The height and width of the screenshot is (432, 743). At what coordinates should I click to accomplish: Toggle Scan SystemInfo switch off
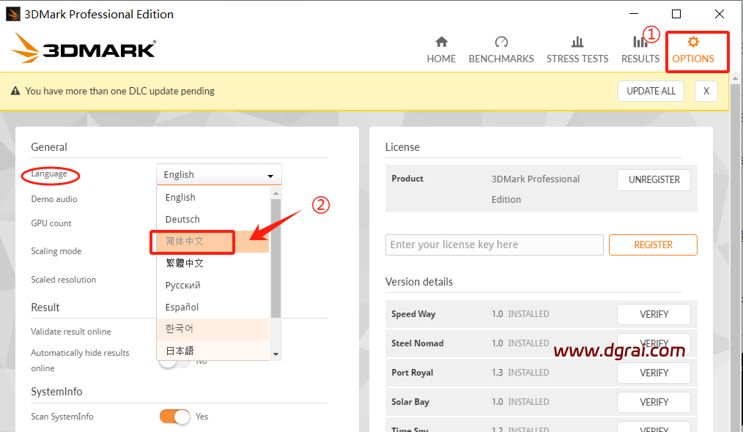174,417
